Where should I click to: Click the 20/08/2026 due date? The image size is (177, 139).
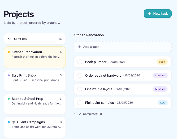point(118,62)
